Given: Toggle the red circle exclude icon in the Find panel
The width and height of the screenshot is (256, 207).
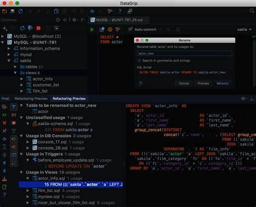Looking at the screenshot, I should click(14, 123).
